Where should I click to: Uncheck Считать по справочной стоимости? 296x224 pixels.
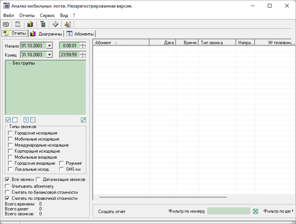coord(7,198)
